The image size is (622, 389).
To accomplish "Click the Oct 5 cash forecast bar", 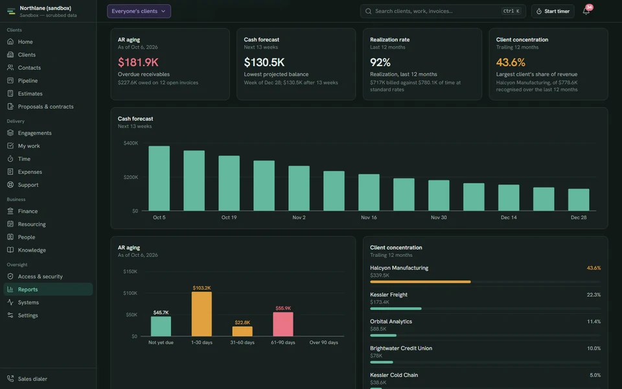I will (x=159, y=178).
